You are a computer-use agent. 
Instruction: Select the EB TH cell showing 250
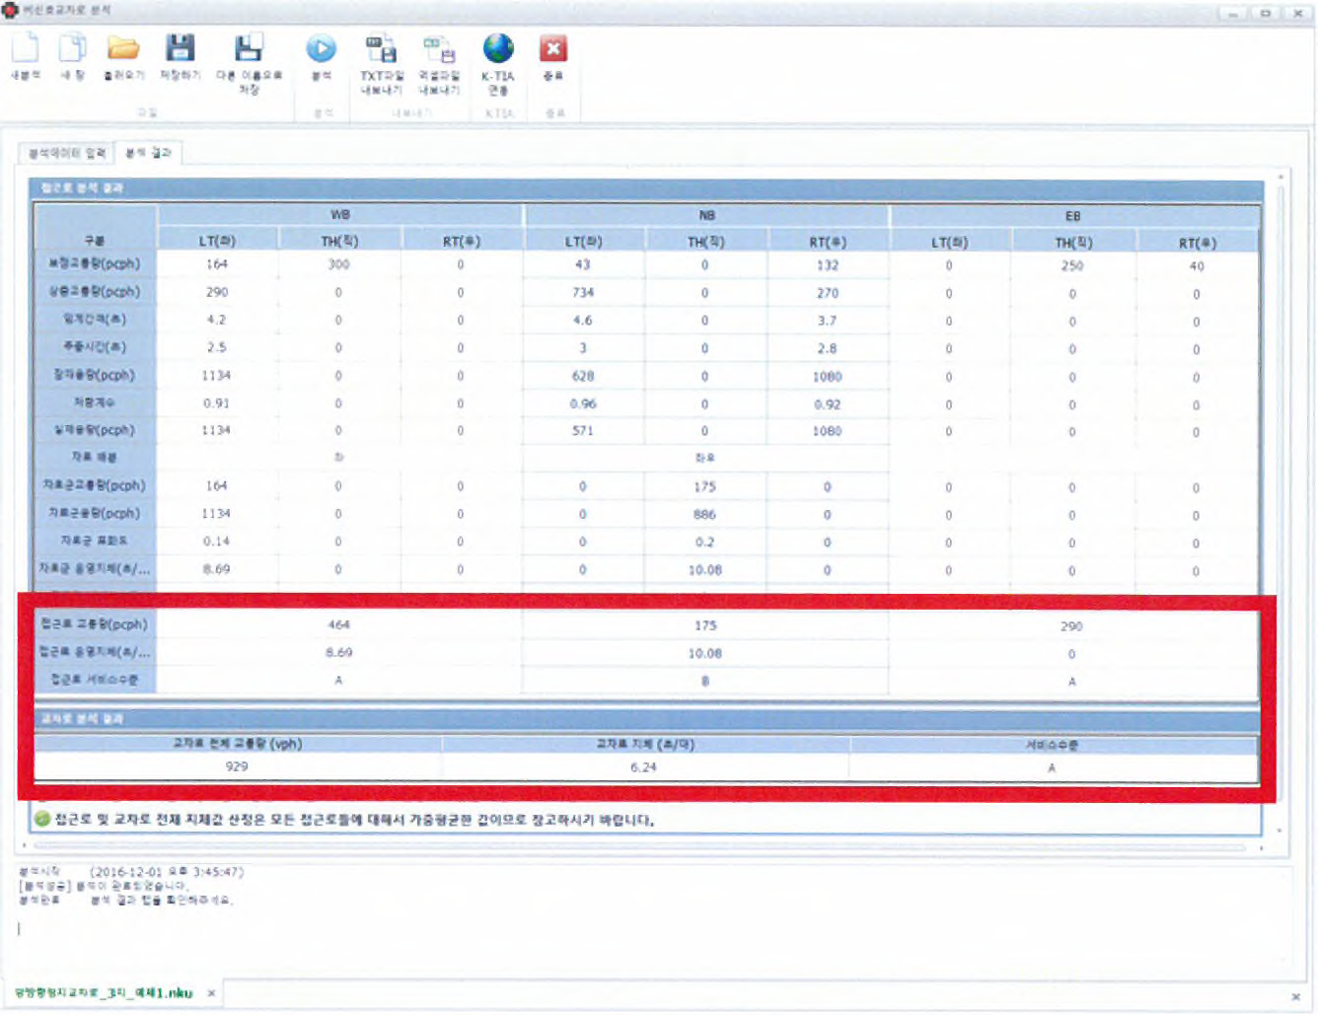pyautogui.click(x=1072, y=265)
